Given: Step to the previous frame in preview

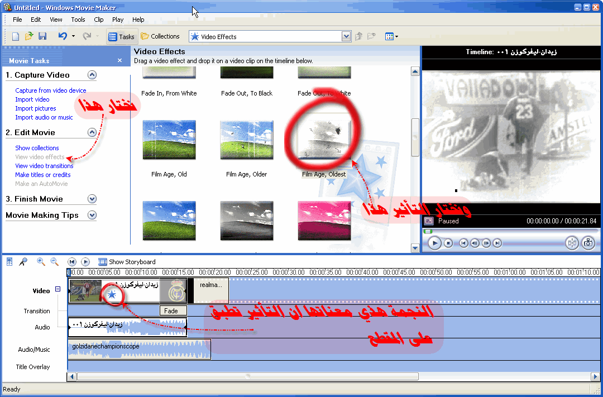Looking at the screenshot, I should 475,243.
